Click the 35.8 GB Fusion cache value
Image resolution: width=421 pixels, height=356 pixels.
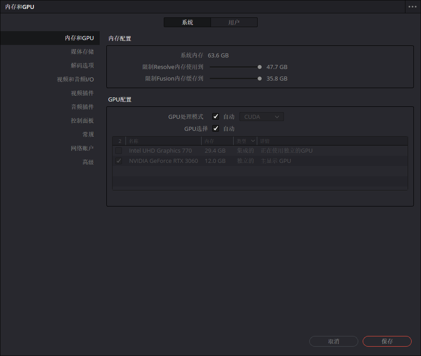pyautogui.click(x=277, y=78)
